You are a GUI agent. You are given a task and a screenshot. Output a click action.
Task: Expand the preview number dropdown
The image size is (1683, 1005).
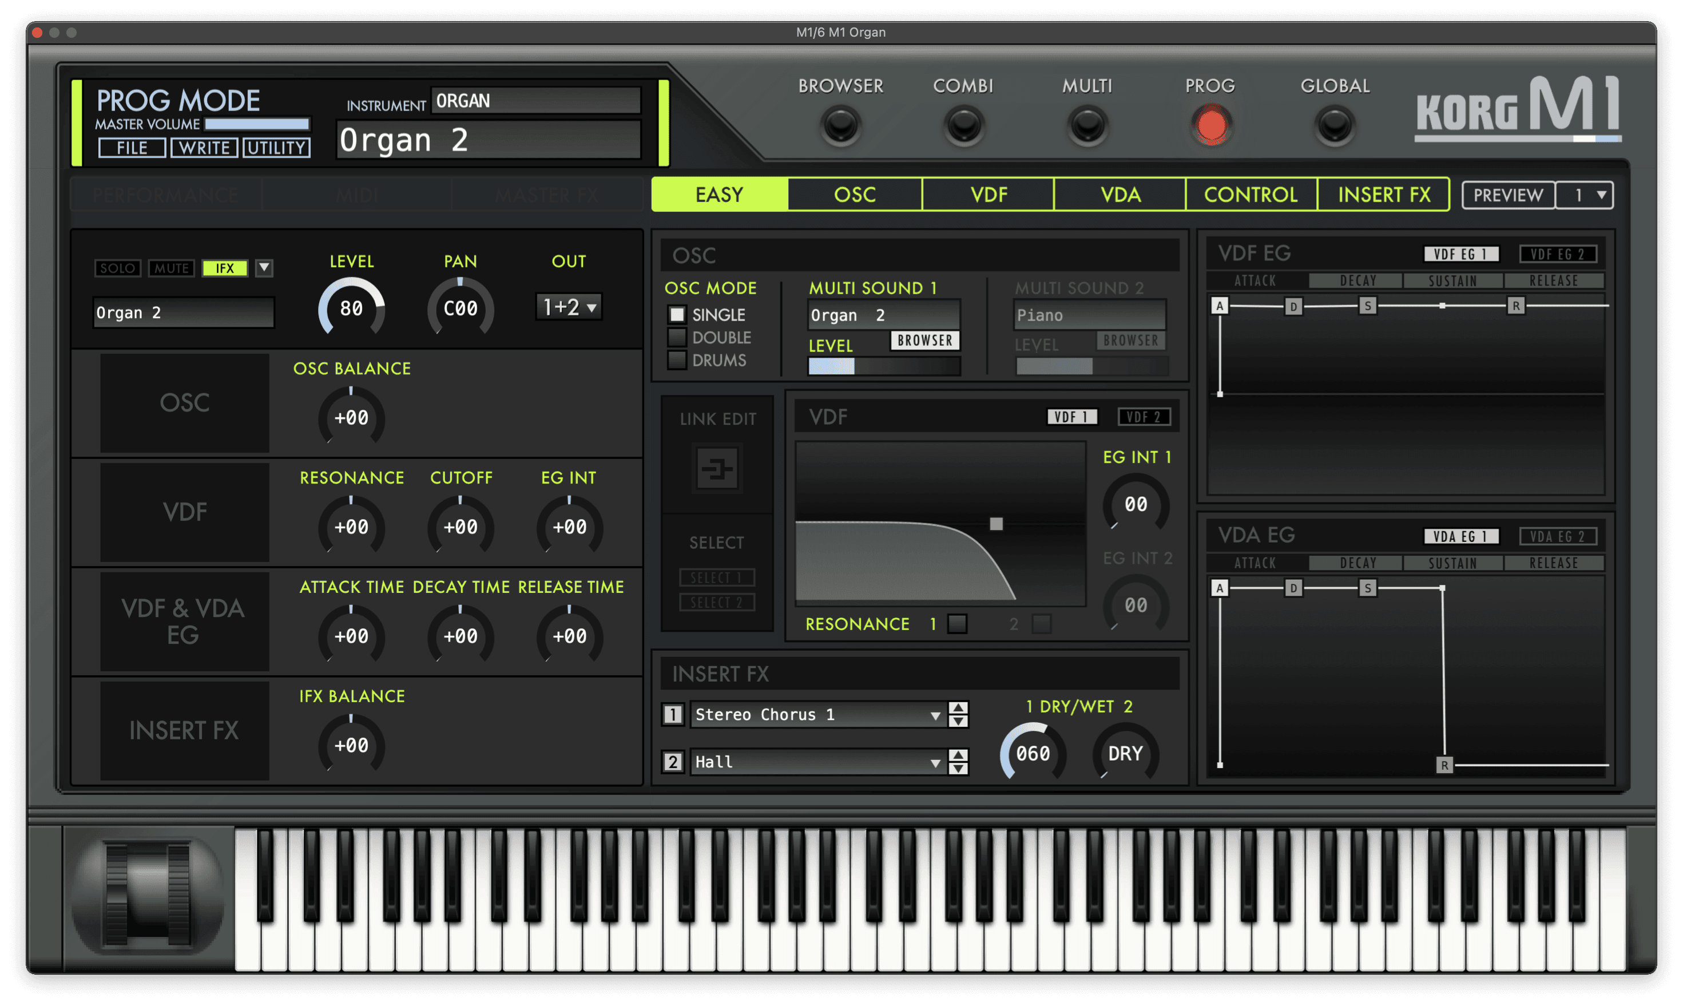pyautogui.click(x=1586, y=195)
